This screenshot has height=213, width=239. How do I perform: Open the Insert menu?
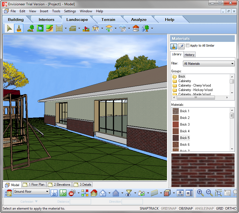tap(44, 11)
